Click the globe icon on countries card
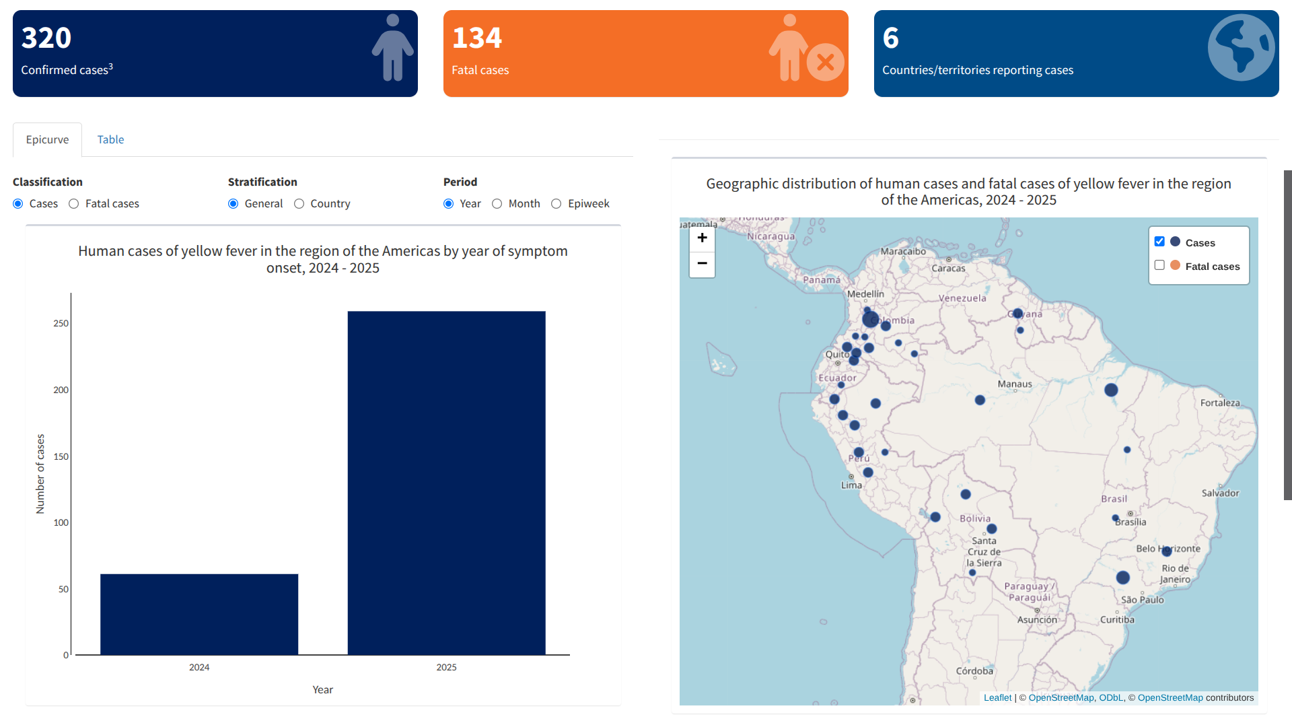Viewport: 1292px width, 727px height. pos(1240,48)
